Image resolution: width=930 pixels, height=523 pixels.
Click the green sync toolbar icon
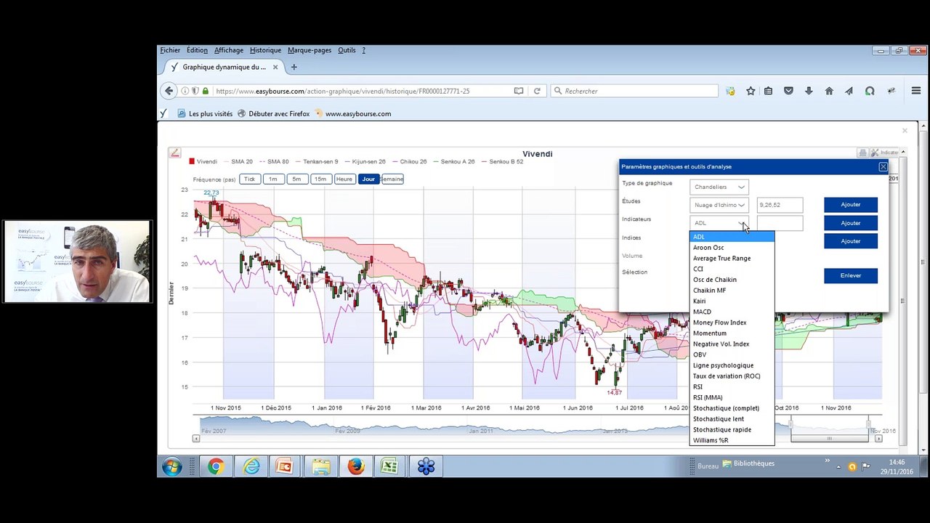point(870,91)
